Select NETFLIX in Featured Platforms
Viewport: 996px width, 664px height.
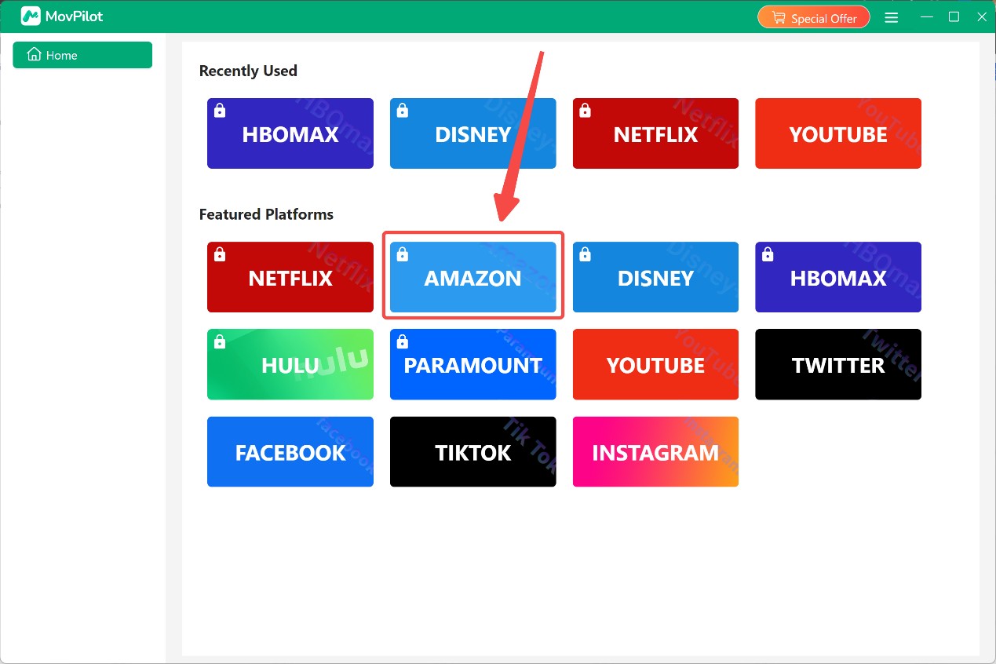tap(290, 277)
